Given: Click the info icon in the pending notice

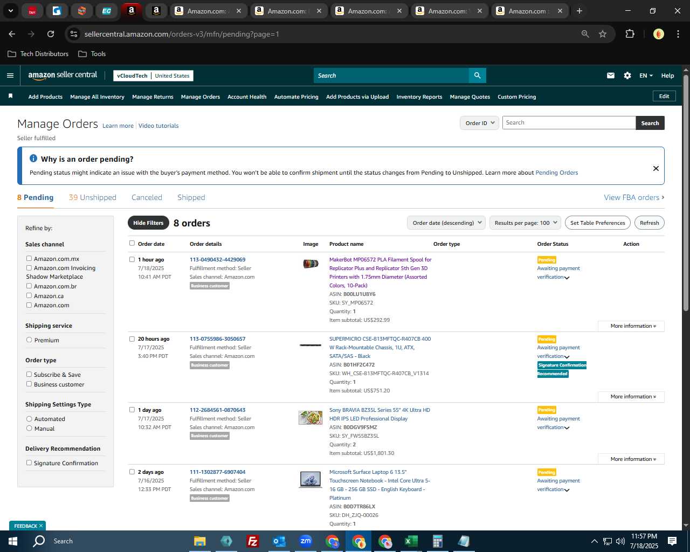Looking at the screenshot, I should (x=33, y=158).
